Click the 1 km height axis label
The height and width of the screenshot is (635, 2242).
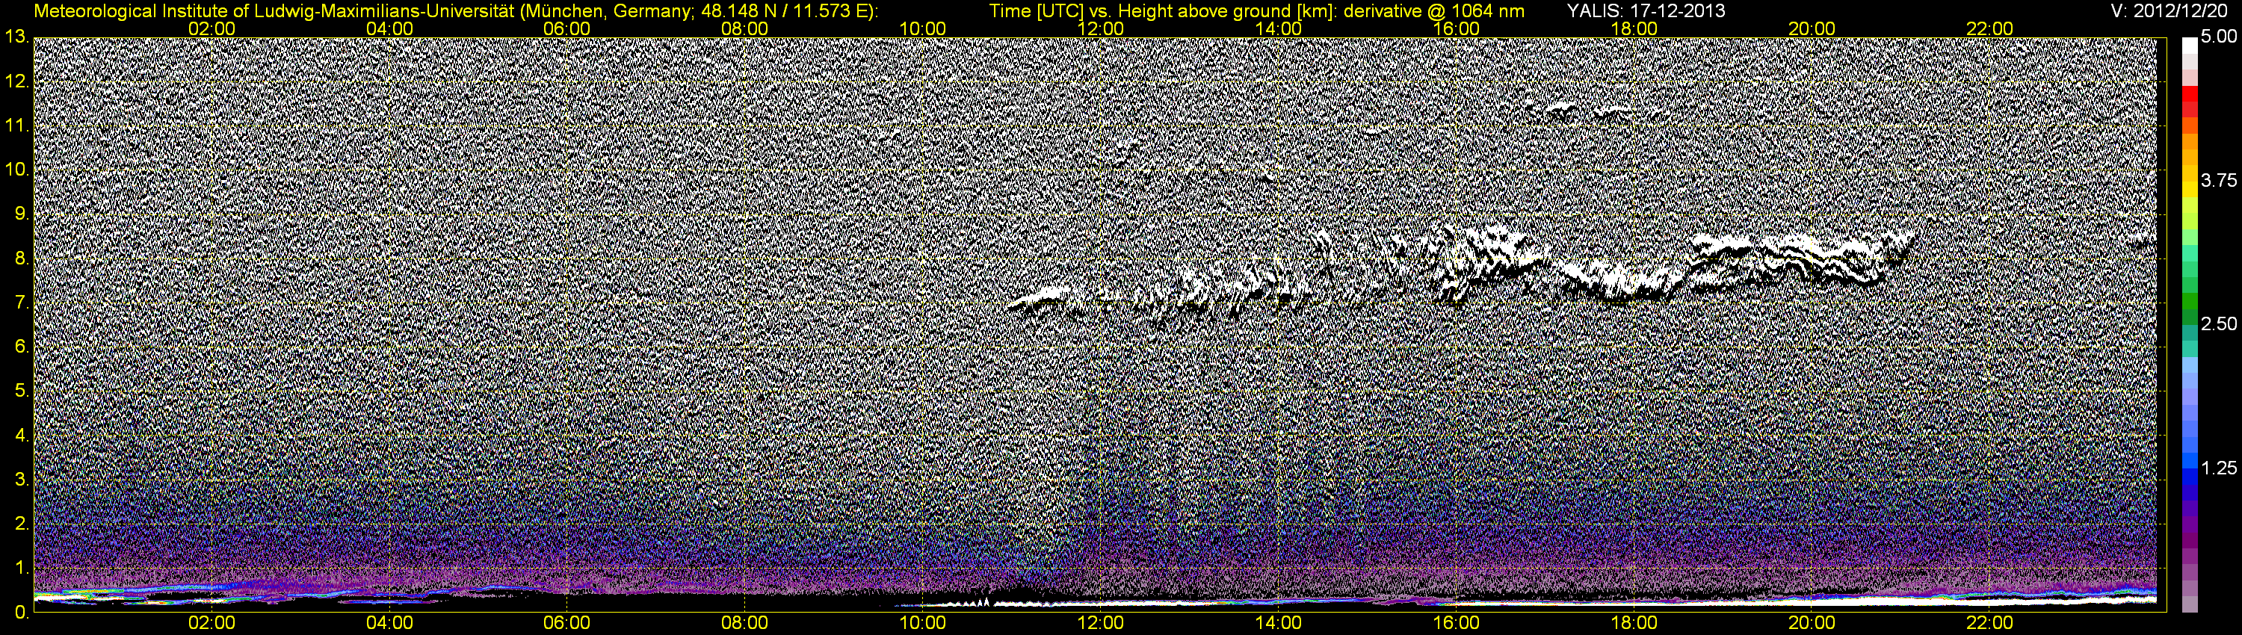coord(21,568)
